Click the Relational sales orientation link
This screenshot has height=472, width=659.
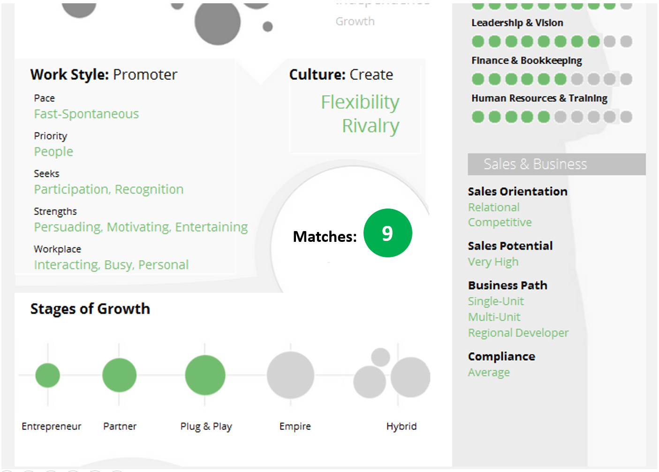(493, 207)
